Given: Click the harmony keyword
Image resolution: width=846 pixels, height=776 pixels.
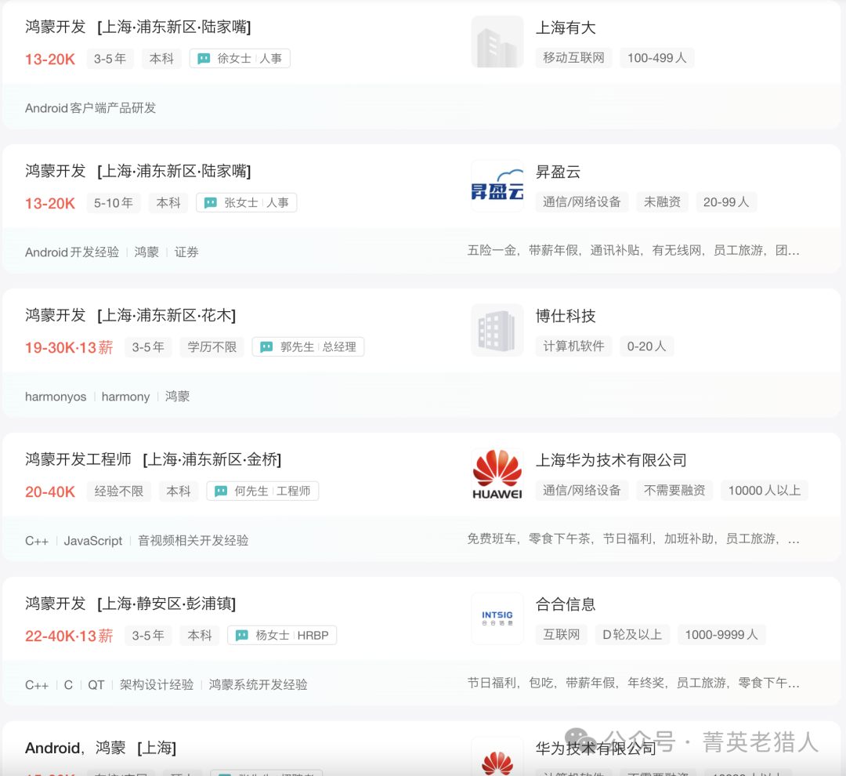Looking at the screenshot, I should 125,397.
